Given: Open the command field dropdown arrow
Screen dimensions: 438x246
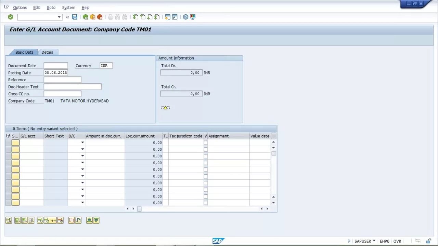Looking at the screenshot, I should [59, 17].
